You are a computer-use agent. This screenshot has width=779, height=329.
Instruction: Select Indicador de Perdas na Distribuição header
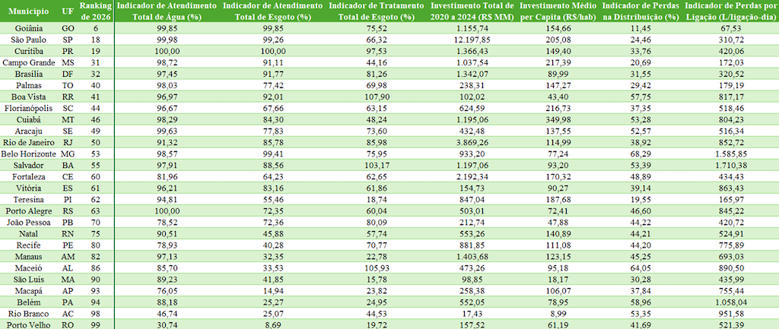click(x=641, y=11)
